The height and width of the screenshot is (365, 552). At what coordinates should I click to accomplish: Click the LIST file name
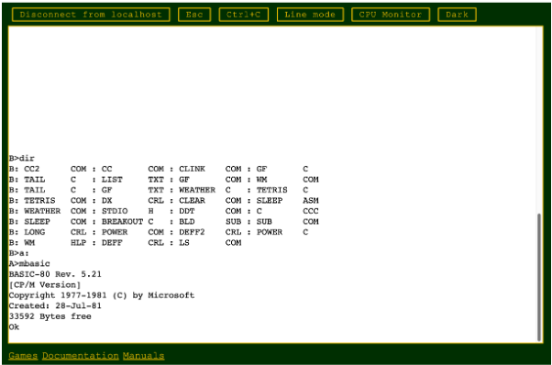112,180
